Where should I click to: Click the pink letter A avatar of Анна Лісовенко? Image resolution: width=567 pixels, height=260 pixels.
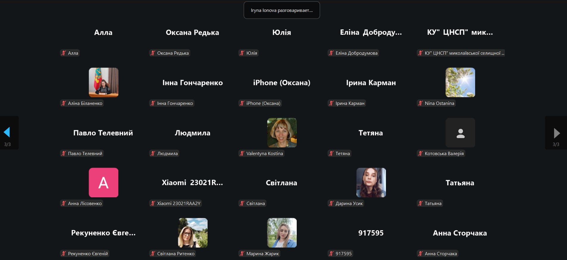(x=103, y=182)
